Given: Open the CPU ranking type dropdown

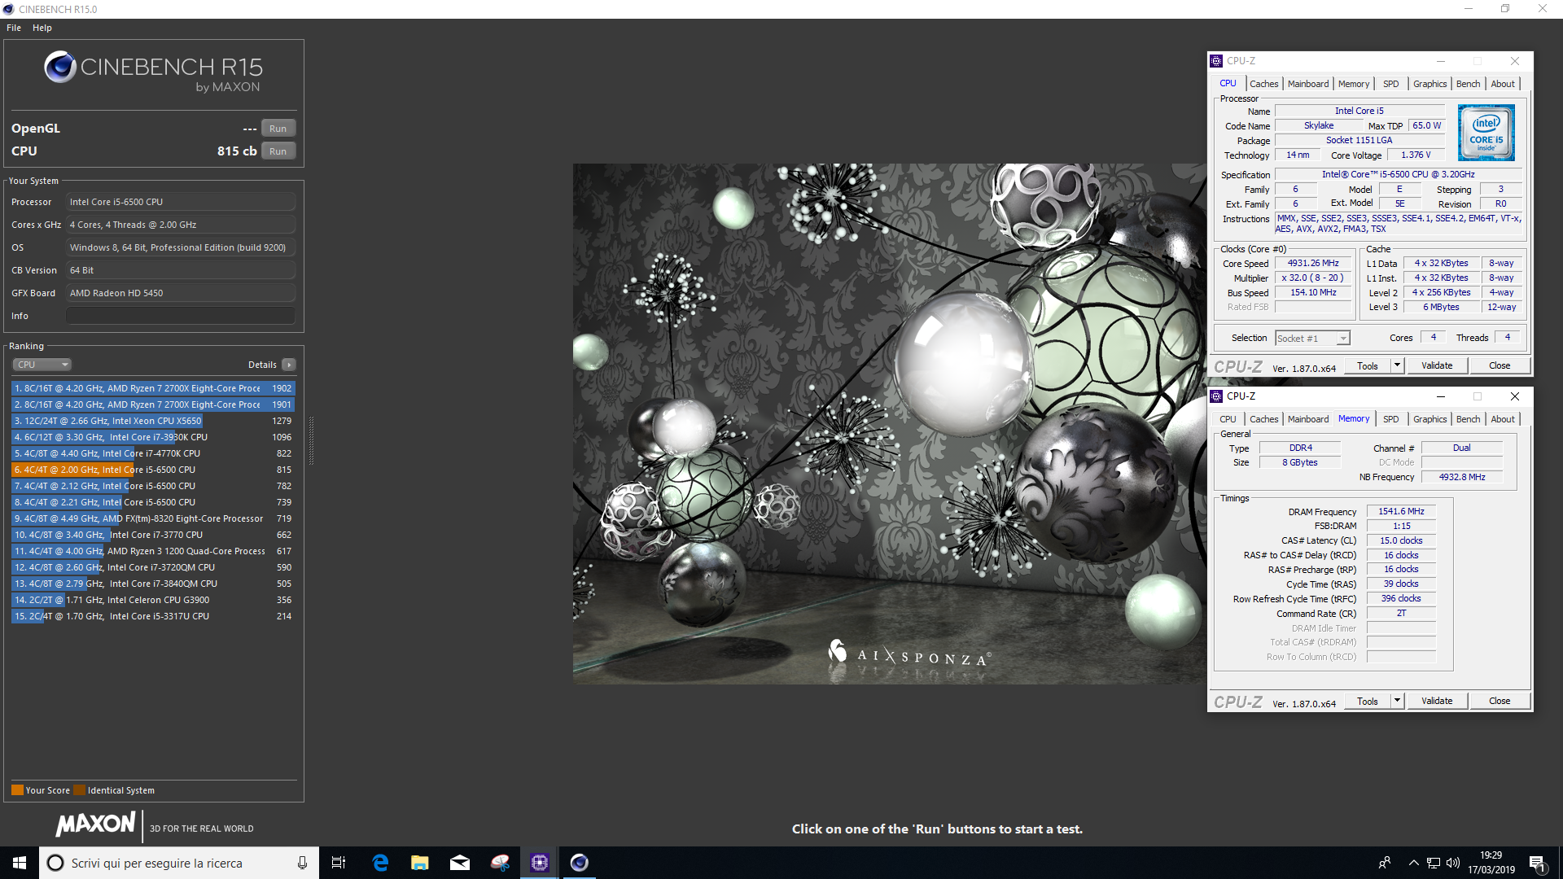Looking at the screenshot, I should pyautogui.click(x=42, y=365).
